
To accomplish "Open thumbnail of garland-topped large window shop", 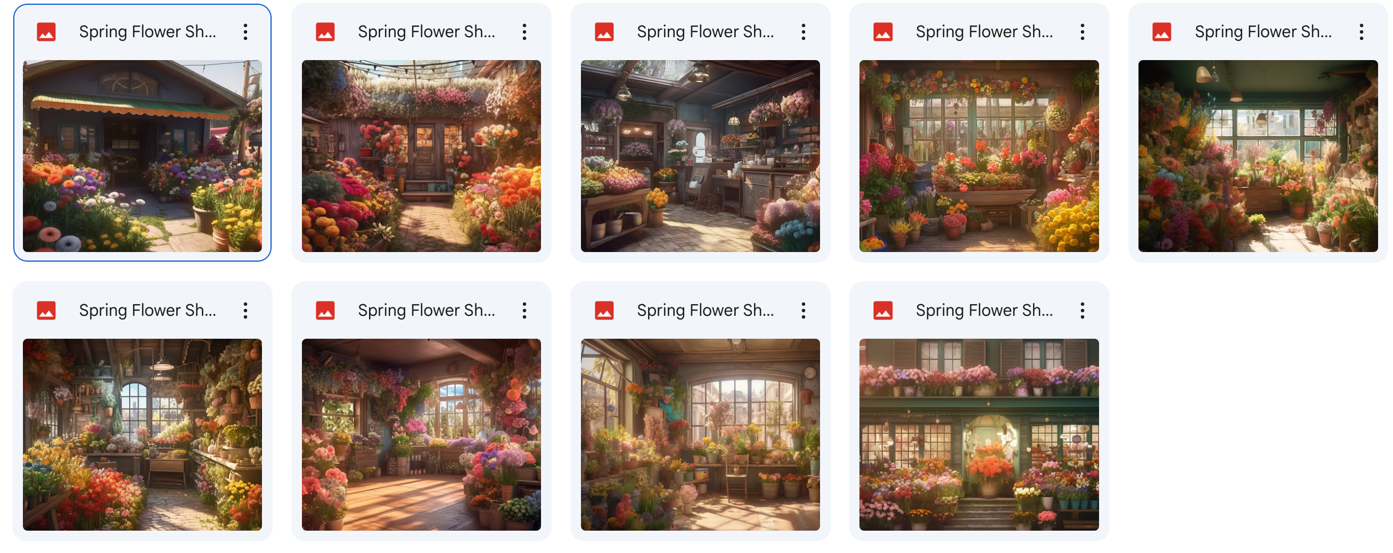I will point(979,156).
